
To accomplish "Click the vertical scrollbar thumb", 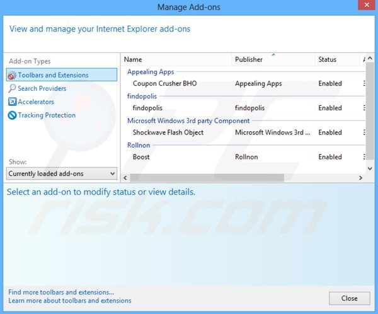I will 370,111.
